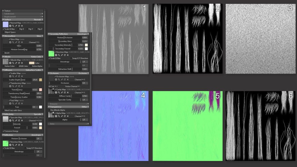Click the Albedo map thumbnail slot
Image resolution: width=297 pixels, height=167 pixels.
[5, 61]
